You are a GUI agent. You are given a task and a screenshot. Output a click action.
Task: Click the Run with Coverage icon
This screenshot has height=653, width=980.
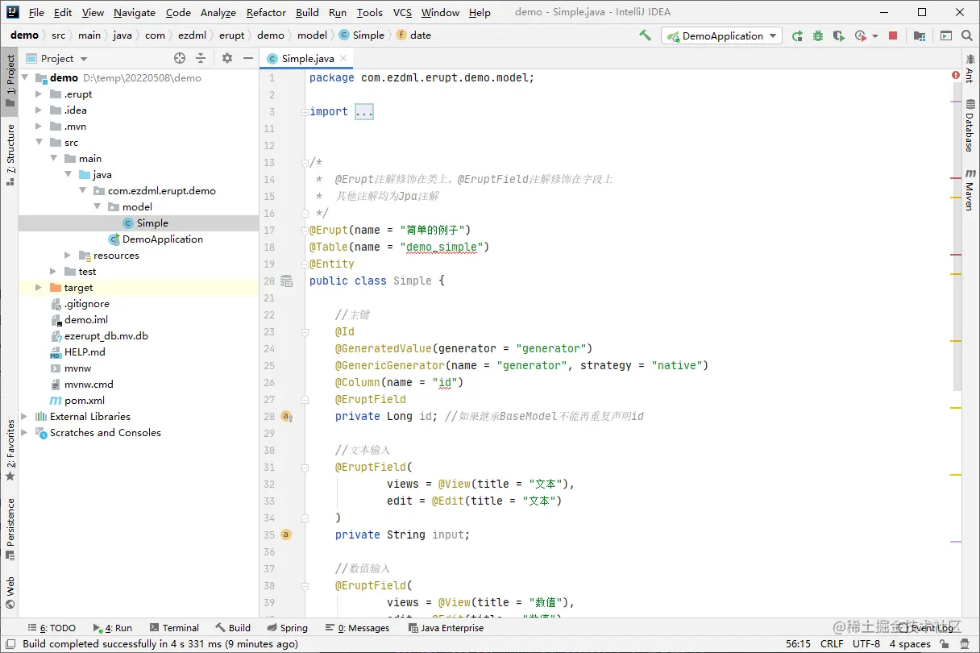pyautogui.click(x=839, y=35)
